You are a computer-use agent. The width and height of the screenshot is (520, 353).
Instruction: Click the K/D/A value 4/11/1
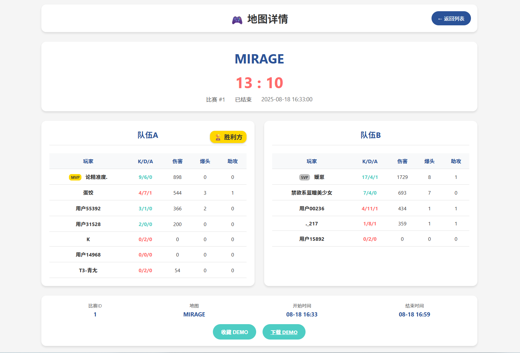370,208
